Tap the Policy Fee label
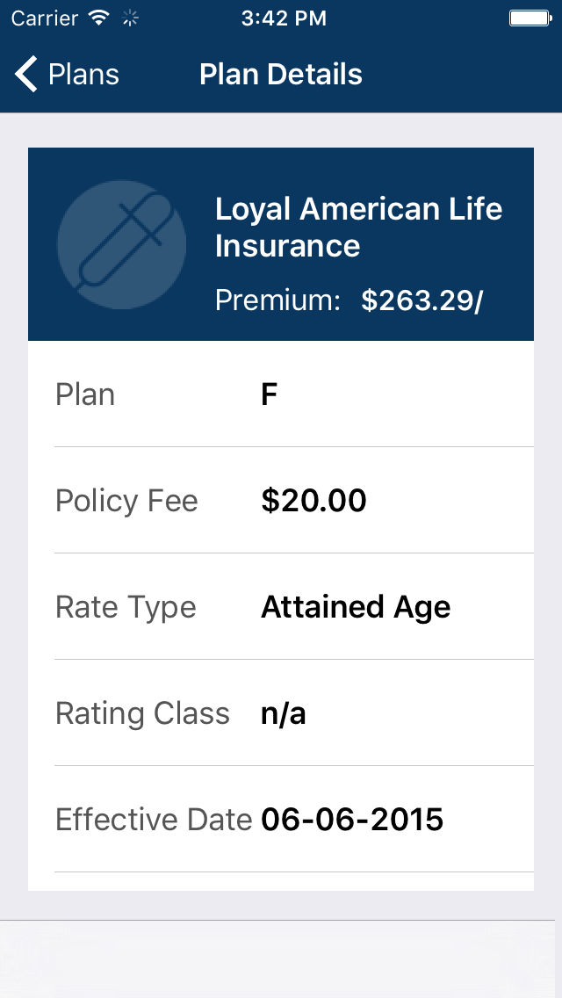Image resolution: width=562 pixels, height=998 pixels. click(126, 501)
